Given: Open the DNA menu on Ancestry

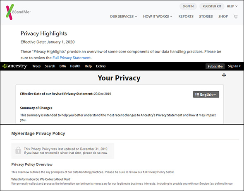Looking at the screenshot, I should coord(62,66).
